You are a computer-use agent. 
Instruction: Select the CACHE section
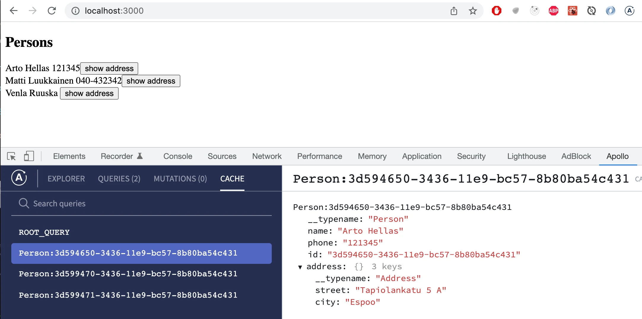(x=232, y=178)
